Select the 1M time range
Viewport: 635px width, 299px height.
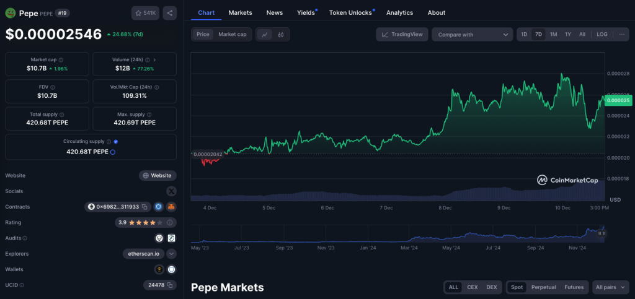553,35
